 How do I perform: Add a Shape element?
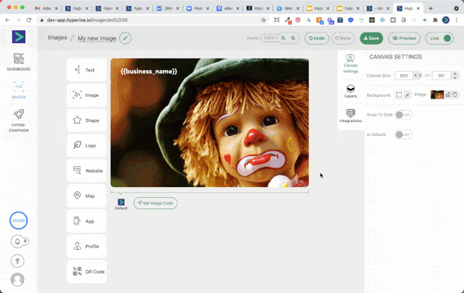86,120
